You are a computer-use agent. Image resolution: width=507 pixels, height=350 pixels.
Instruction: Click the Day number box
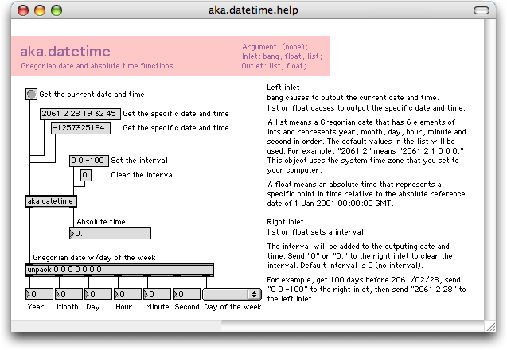[98, 294]
